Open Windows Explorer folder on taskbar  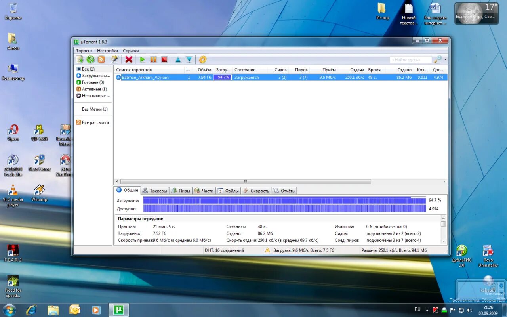pos(53,309)
